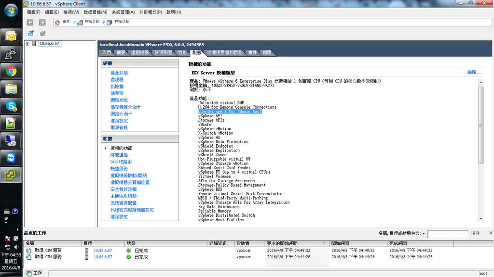Open the 詳細目錄(N) menu
This screenshot has height=277, width=494.
[96, 12]
